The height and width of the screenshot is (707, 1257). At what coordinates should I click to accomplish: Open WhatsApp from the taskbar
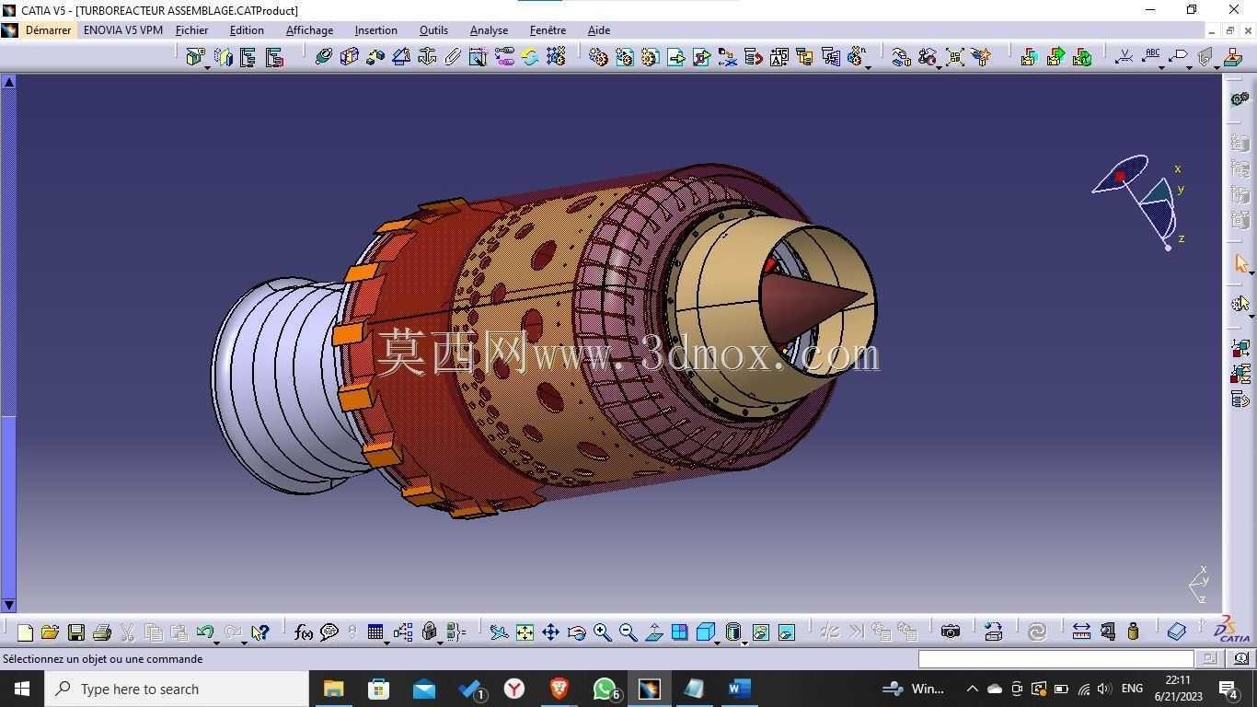point(605,689)
